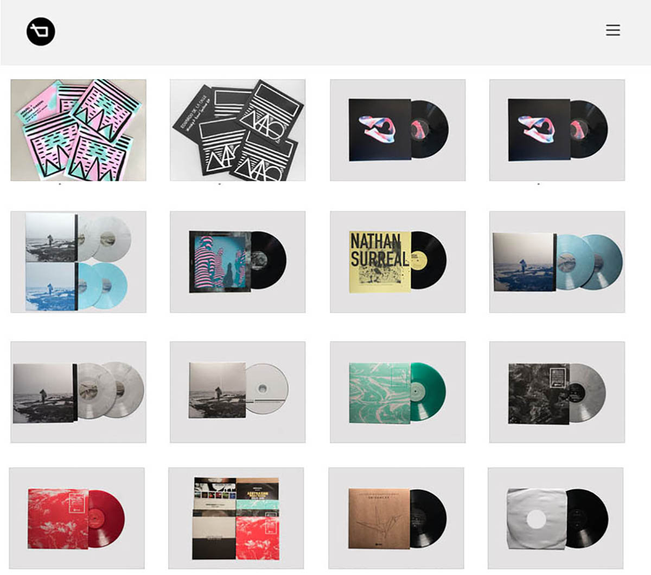This screenshot has width=651, height=575.
Task: Select the silver vinyl dark cover record
Action: pos(557,392)
